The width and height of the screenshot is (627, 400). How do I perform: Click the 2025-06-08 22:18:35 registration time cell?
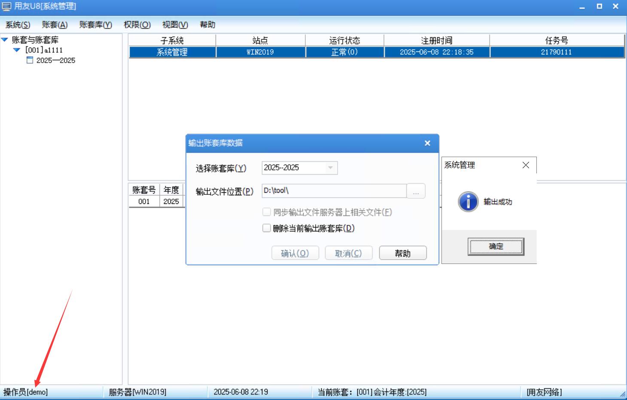coord(437,52)
